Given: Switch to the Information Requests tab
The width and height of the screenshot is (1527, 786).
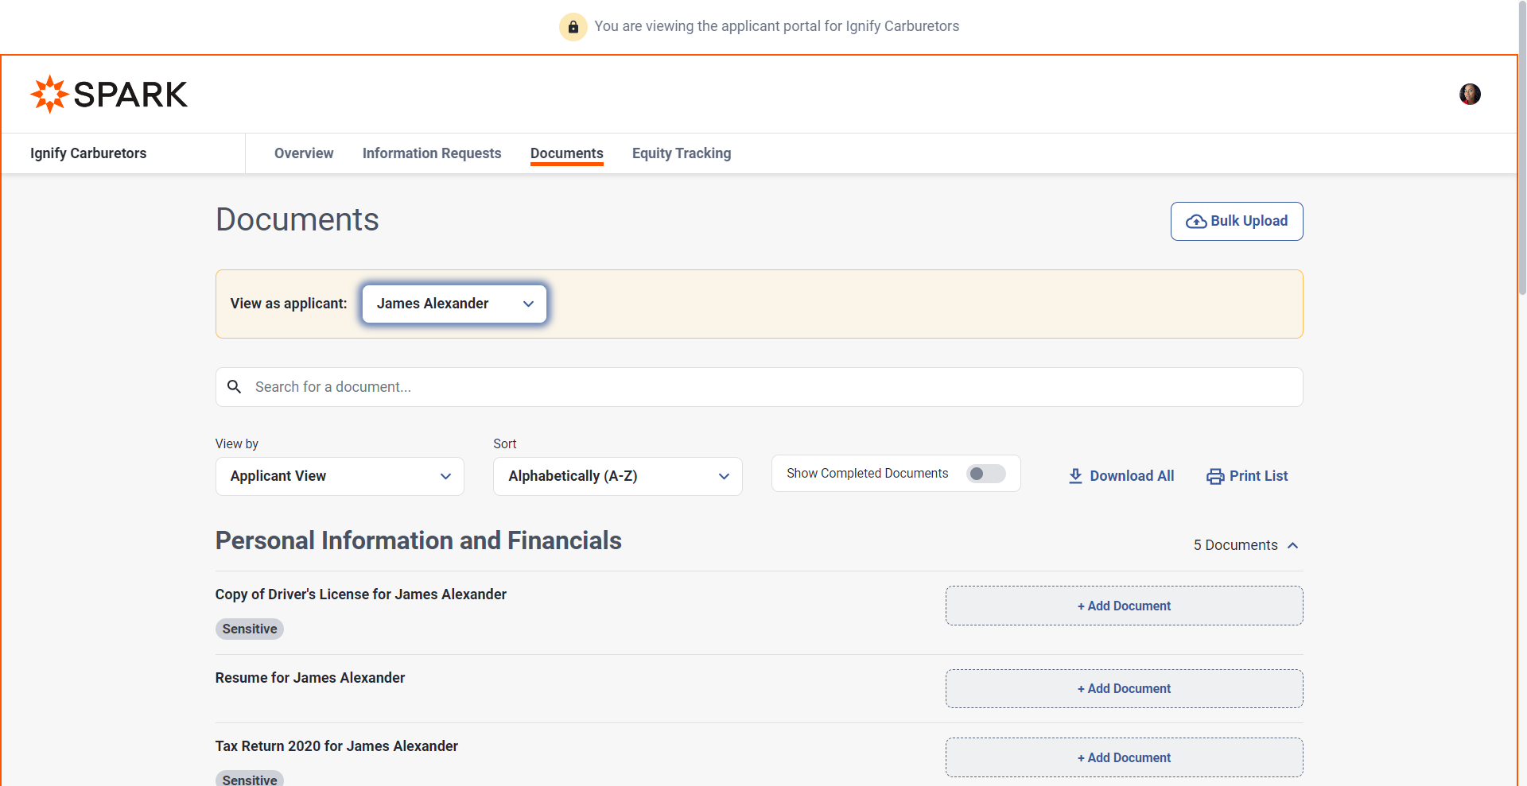Looking at the screenshot, I should coord(432,153).
